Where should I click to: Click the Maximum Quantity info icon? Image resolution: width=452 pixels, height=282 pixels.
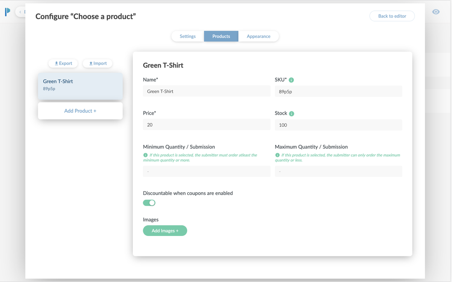tap(277, 155)
